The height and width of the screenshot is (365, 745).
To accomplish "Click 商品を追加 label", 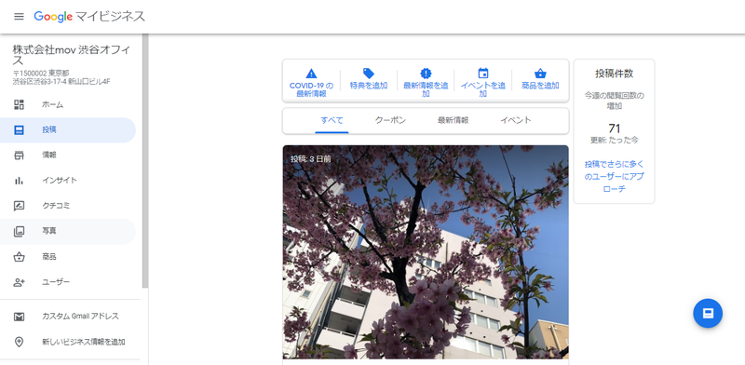I will pos(540,86).
